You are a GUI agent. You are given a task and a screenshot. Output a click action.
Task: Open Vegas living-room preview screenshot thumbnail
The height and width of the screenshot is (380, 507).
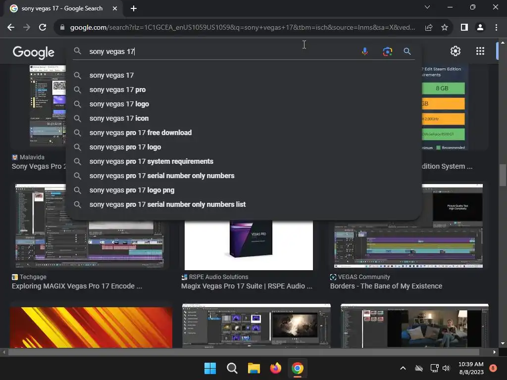pos(414,326)
